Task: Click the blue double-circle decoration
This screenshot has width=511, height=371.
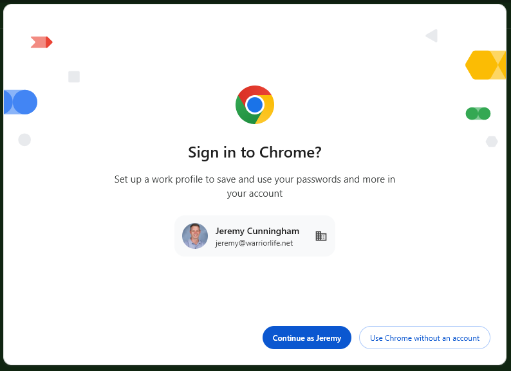Action: coord(21,102)
